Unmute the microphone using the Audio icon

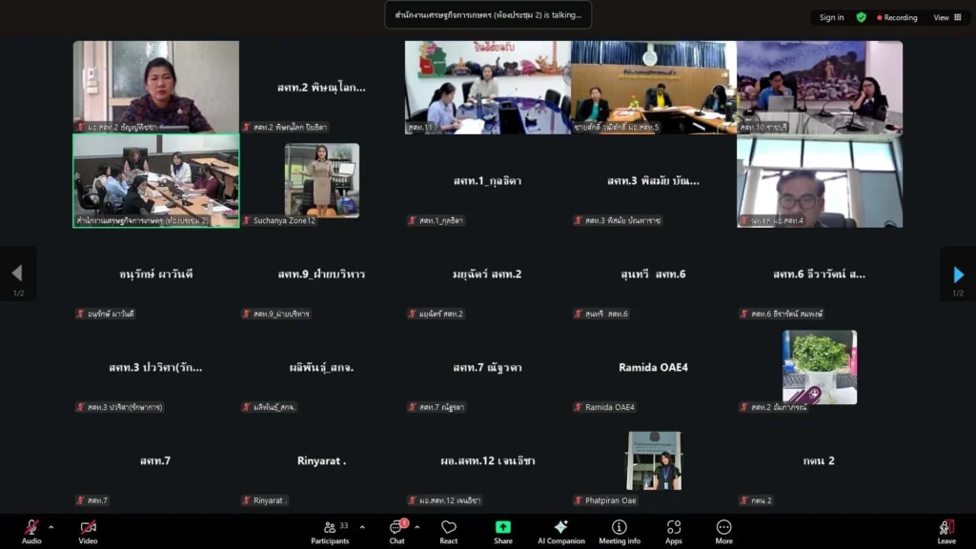point(31,528)
